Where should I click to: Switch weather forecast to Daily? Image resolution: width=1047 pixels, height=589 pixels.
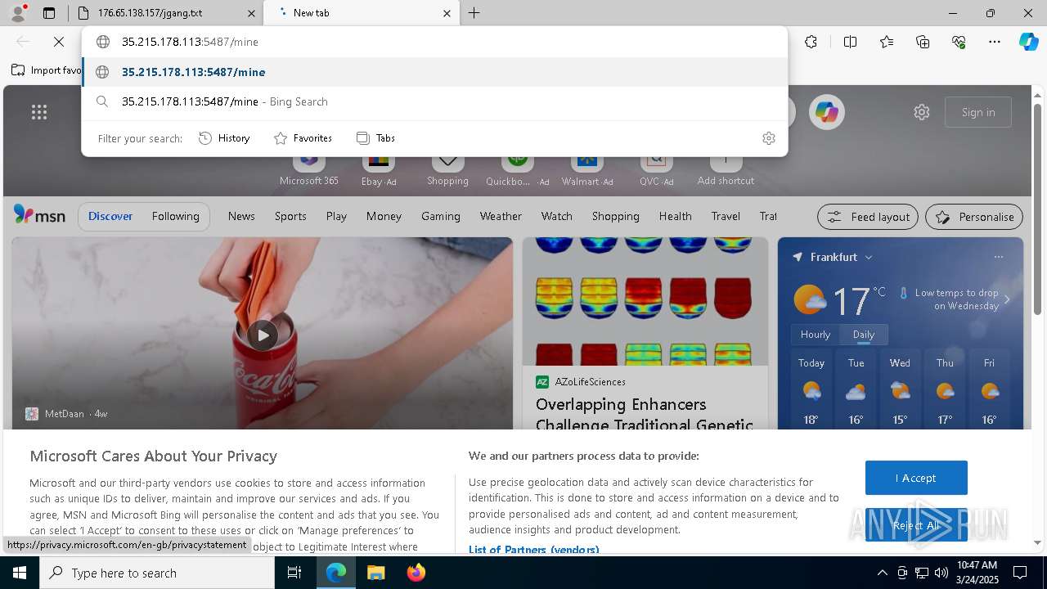pyautogui.click(x=864, y=335)
